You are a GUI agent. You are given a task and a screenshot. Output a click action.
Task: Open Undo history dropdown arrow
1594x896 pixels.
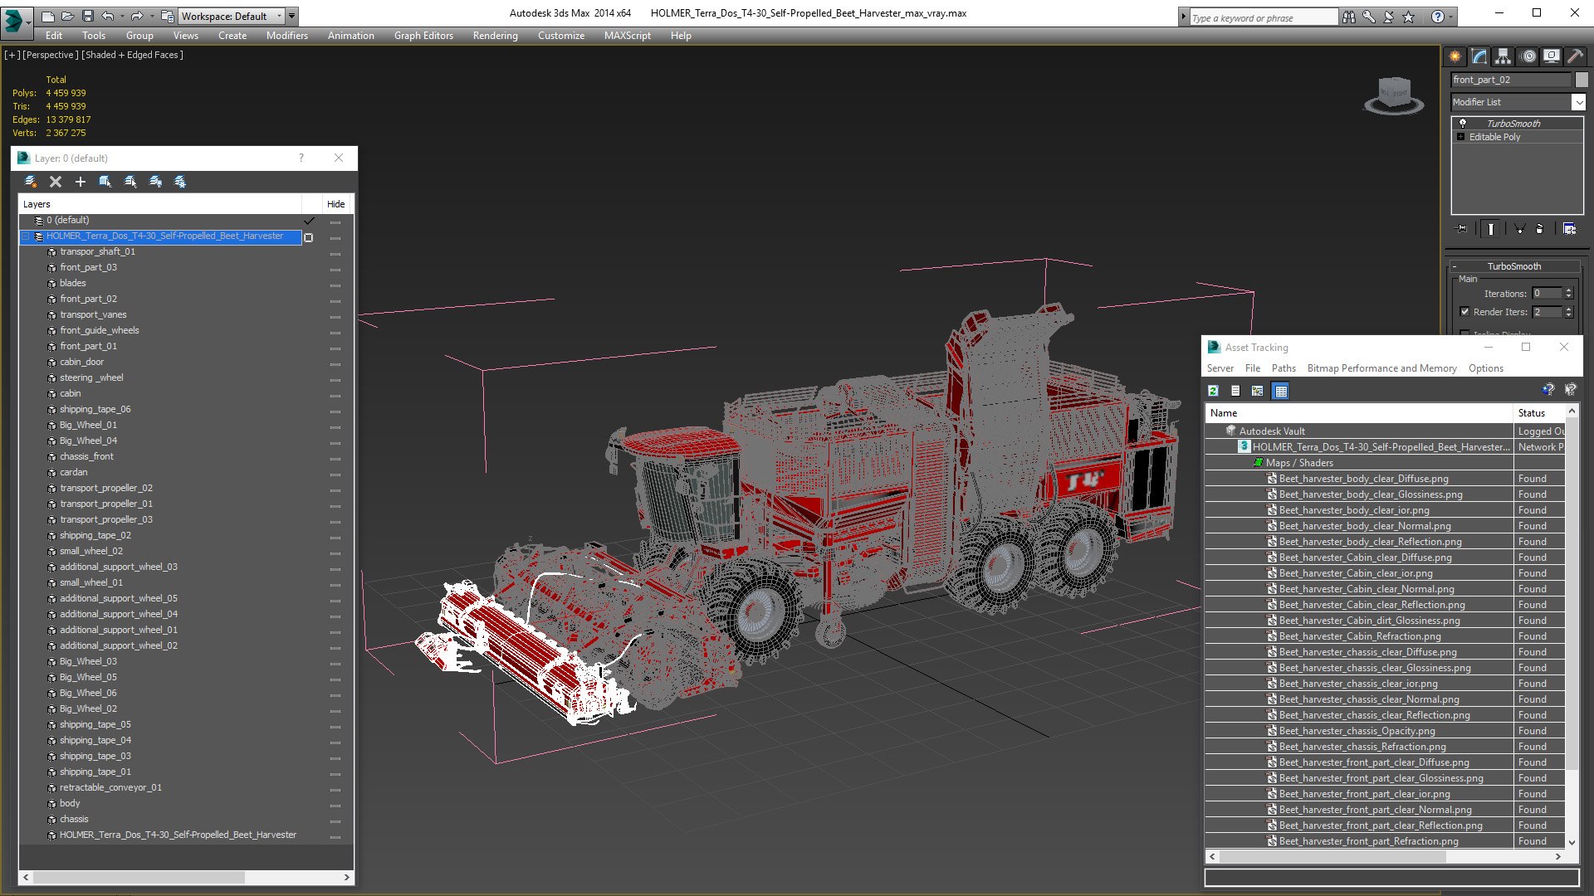[x=121, y=16]
